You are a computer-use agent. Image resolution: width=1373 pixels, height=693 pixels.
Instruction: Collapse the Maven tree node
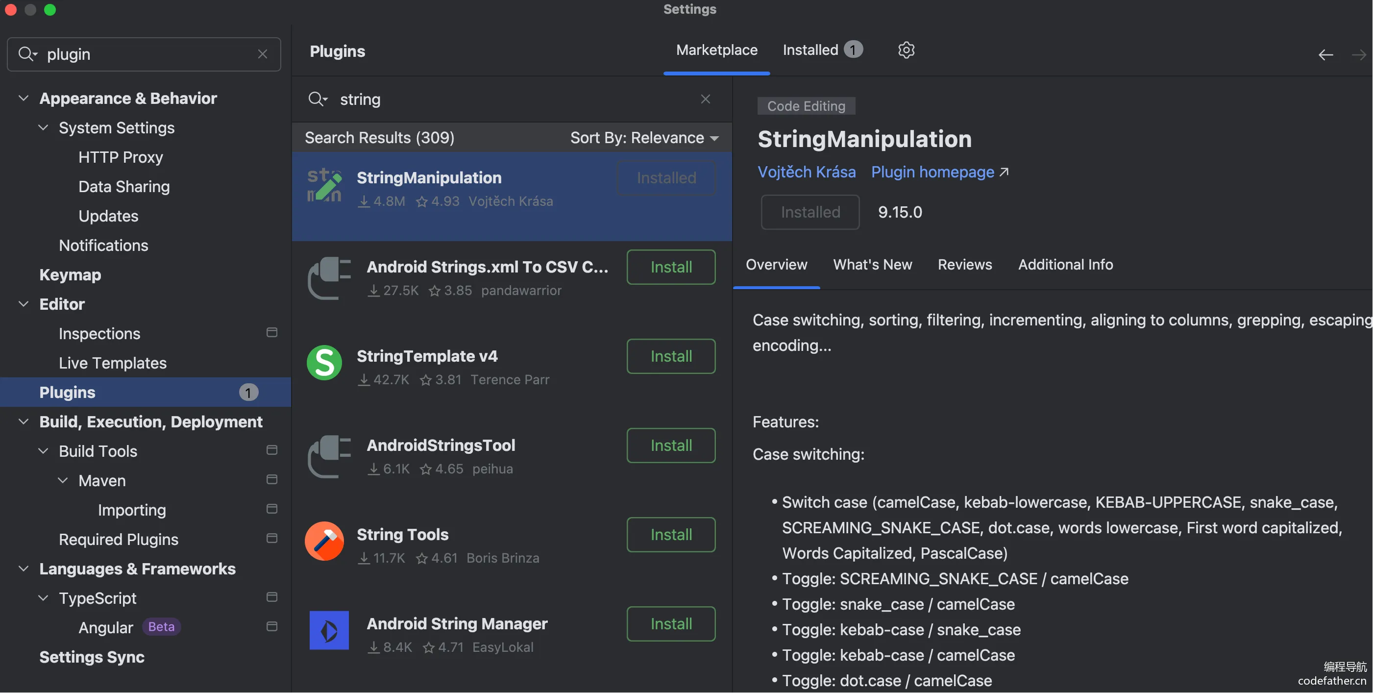[x=63, y=480]
